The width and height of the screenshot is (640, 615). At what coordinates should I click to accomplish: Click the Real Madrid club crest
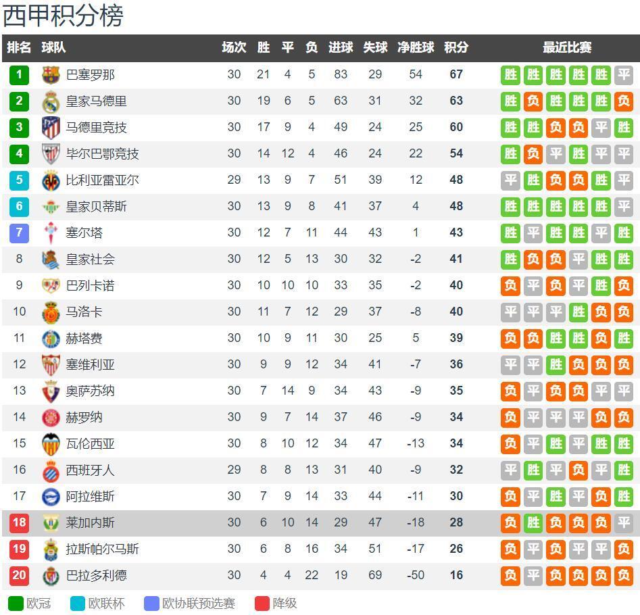[51, 101]
